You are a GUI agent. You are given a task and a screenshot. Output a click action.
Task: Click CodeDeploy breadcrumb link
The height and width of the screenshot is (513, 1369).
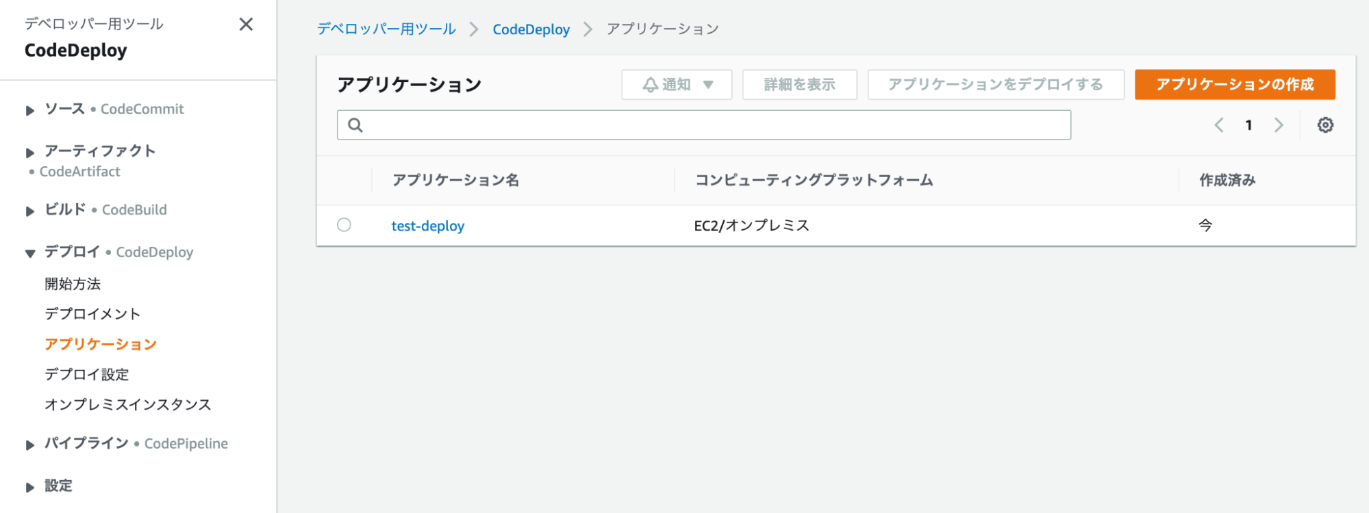[531, 29]
